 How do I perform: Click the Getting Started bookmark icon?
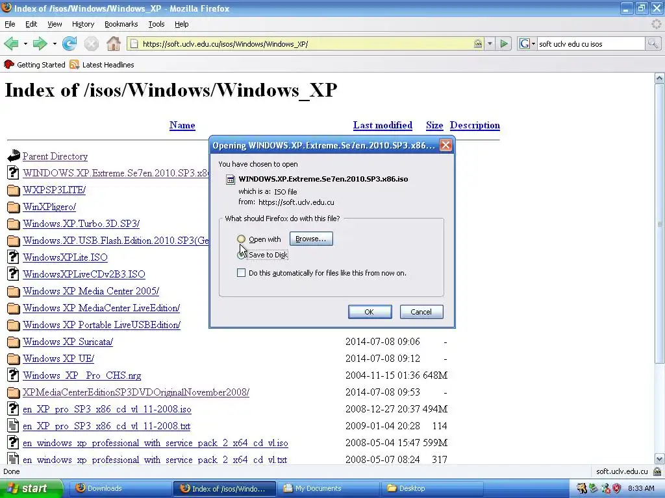click(9, 64)
